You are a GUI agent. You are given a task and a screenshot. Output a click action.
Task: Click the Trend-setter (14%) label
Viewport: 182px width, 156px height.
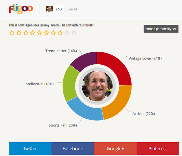pos(61,51)
